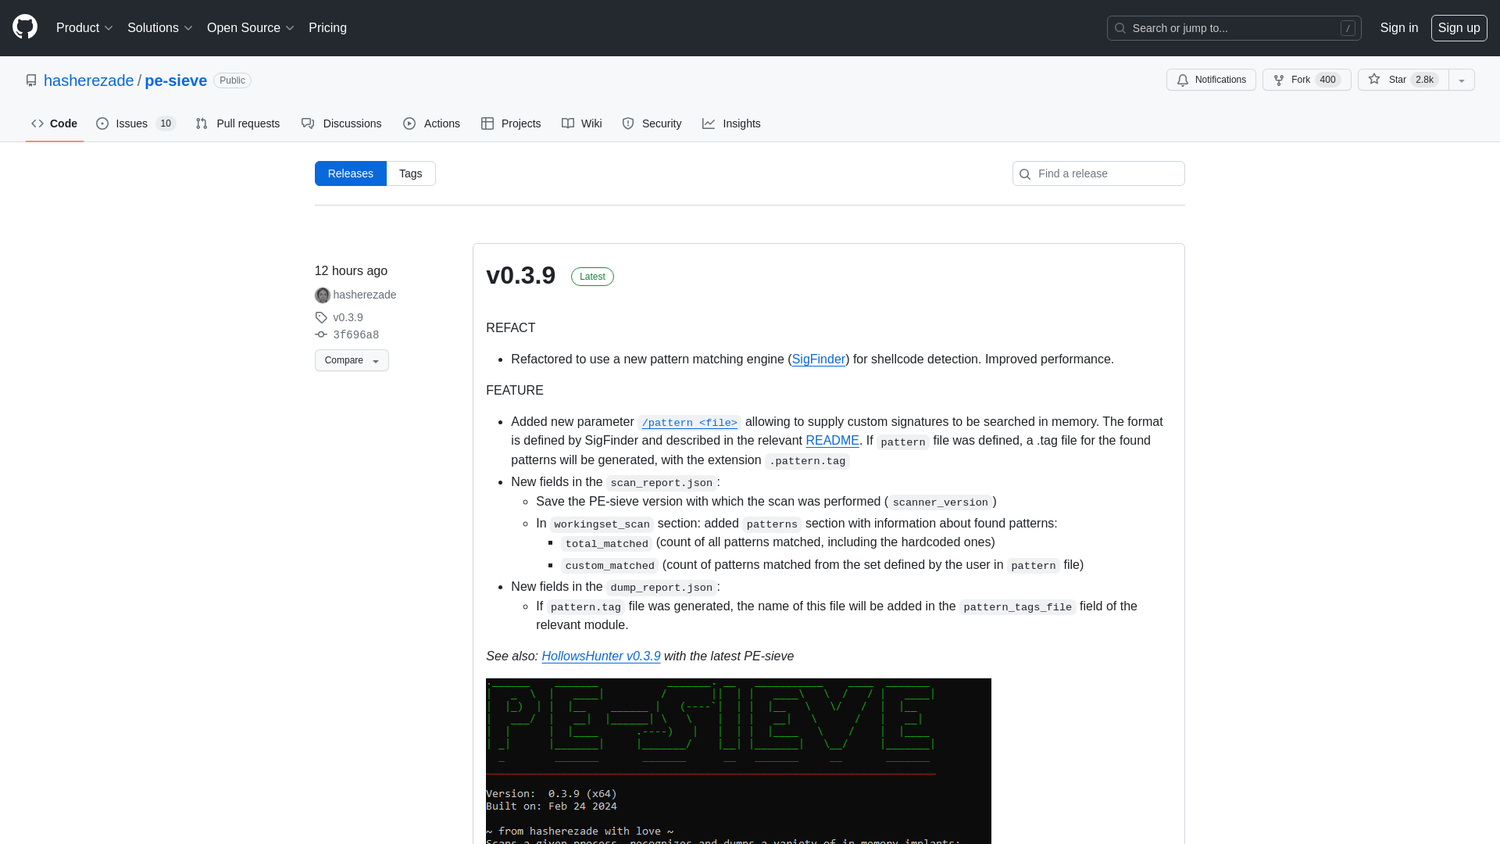Image resolution: width=1500 pixels, height=844 pixels.
Task: Expand the Product menu
Action: tap(84, 28)
